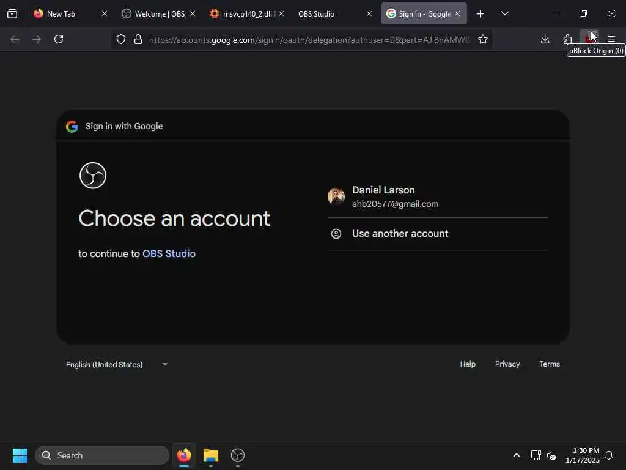Viewport: 626px width, 470px height.
Task: Click Daniel Larson profile avatar
Action: pos(336,196)
